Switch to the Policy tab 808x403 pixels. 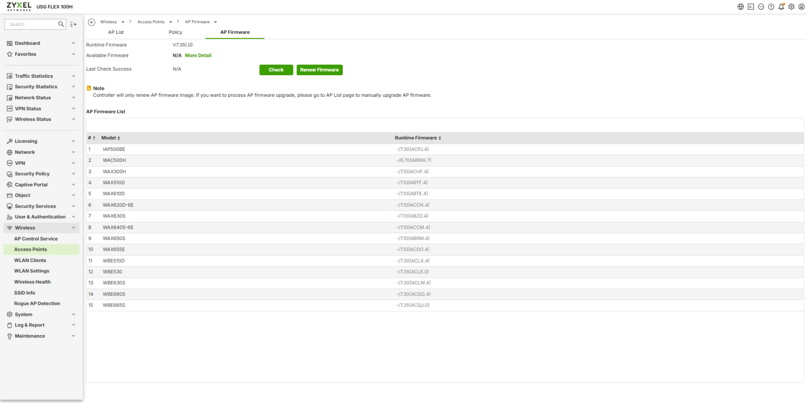point(175,32)
